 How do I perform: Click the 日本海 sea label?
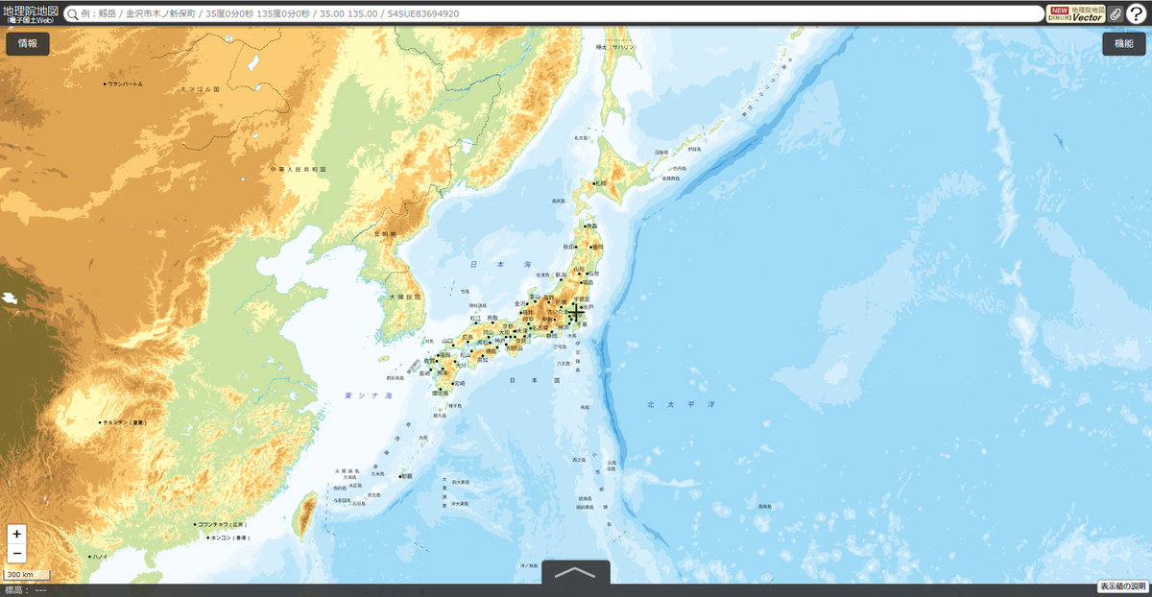click(499, 263)
